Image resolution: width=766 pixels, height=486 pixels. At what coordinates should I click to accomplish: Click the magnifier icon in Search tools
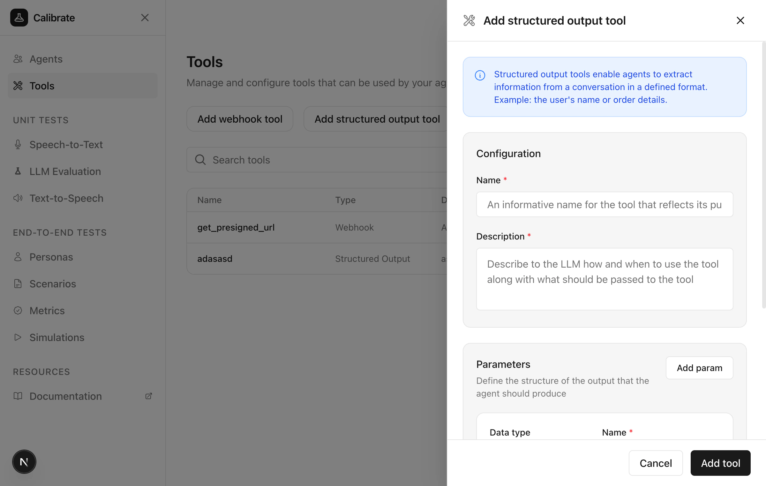point(200,160)
